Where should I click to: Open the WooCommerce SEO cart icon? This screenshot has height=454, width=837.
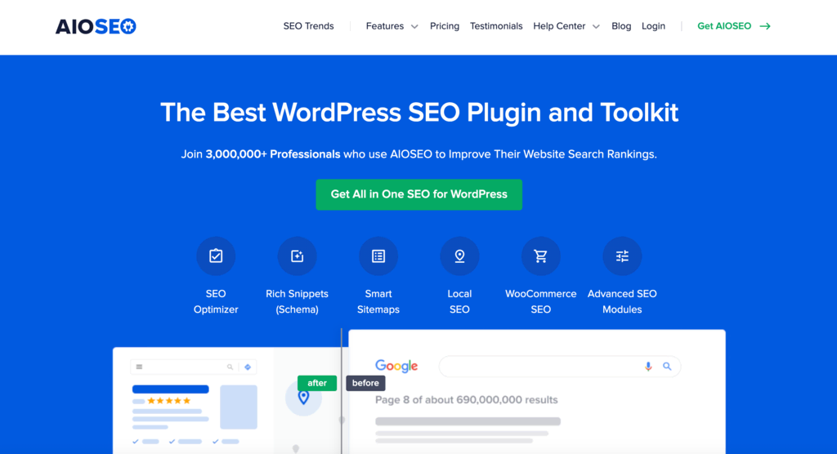tap(541, 256)
